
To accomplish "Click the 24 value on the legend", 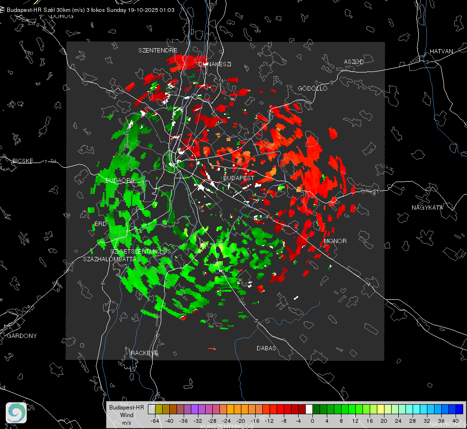I will tap(398, 421).
